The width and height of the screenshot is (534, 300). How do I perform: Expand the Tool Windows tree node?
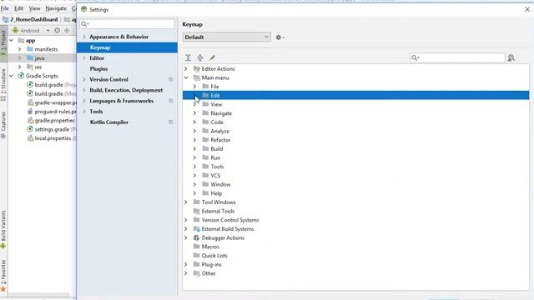click(186, 202)
